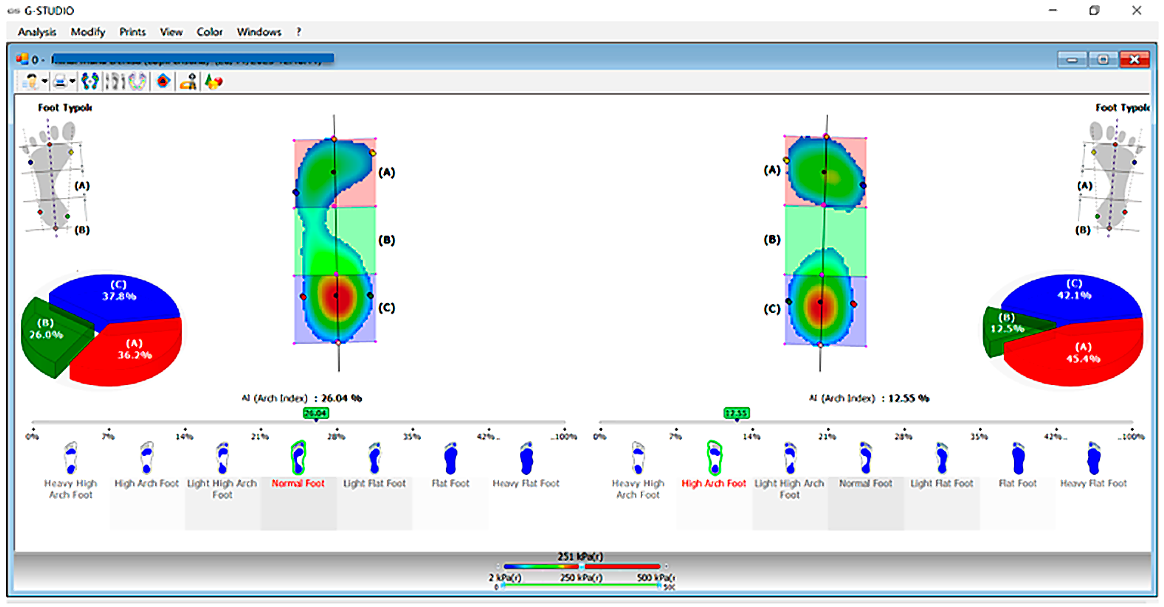This screenshot has width=1164, height=607.
Task: Click the red heel center of left foot
Action: click(336, 296)
